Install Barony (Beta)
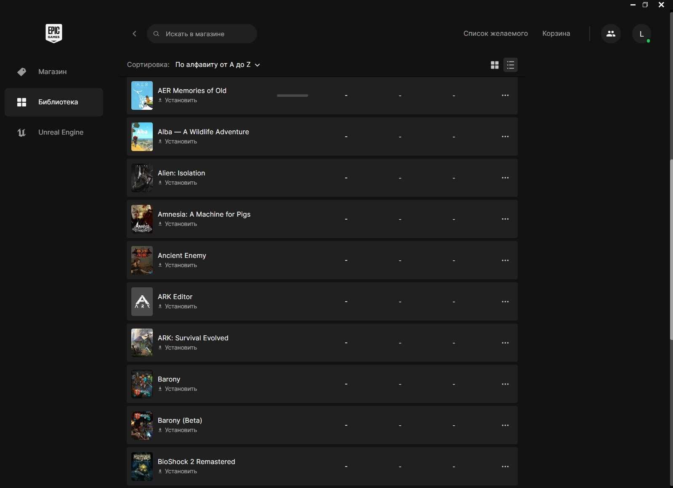673x488 pixels. [x=178, y=430]
